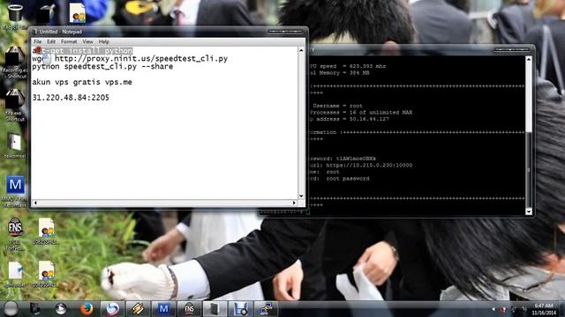Click Notepad vertical scrollbar up arrow
Screen dimensions: 565x317
tap(301, 50)
